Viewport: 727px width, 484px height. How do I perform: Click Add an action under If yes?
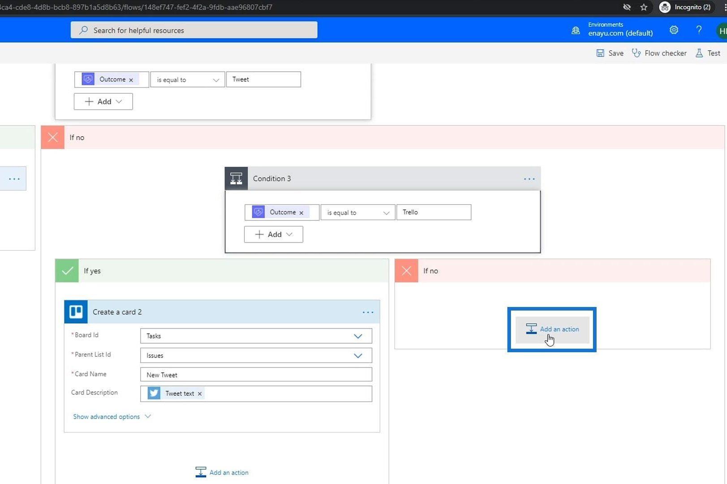click(222, 472)
